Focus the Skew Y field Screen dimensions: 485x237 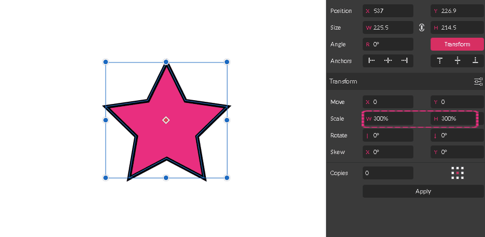(457, 152)
